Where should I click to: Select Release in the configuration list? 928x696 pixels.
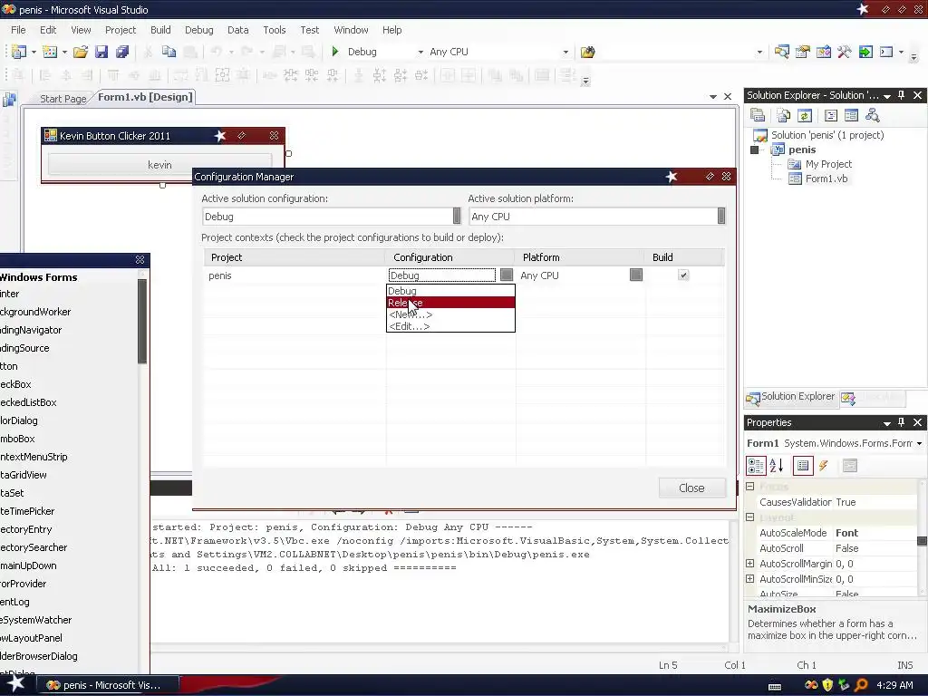pos(450,303)
